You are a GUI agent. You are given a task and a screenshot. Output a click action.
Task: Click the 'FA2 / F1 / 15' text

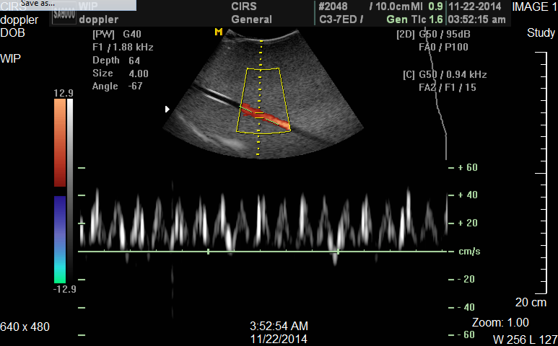point(448,87)
